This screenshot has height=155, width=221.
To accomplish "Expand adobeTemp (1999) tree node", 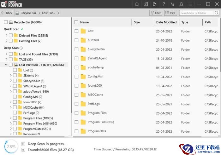I will point(11,91).
